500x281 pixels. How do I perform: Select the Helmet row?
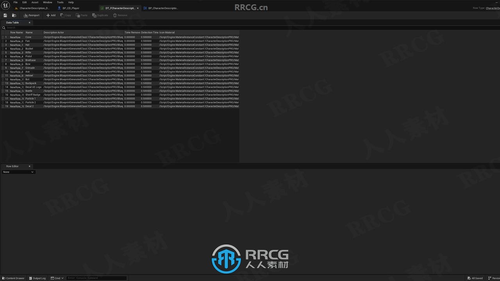120,76
